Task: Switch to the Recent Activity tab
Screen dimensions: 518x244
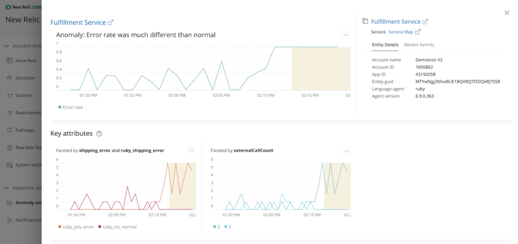Action: pos(419,44)
